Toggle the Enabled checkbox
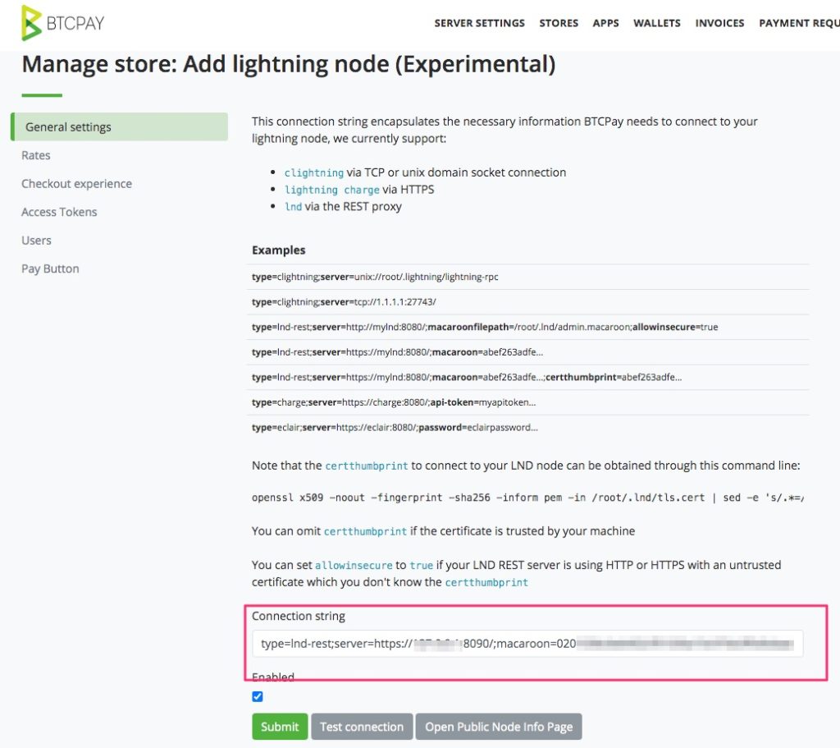This screenshot has height=748, width=840. tap(258, 696)
